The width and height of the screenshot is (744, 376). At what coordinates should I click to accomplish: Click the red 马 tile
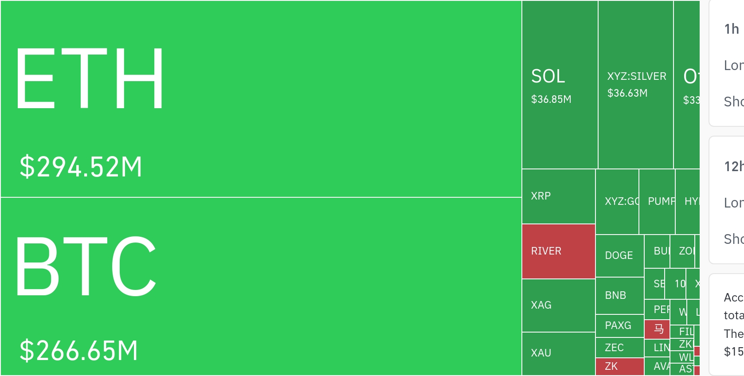(x=657, y=329)
